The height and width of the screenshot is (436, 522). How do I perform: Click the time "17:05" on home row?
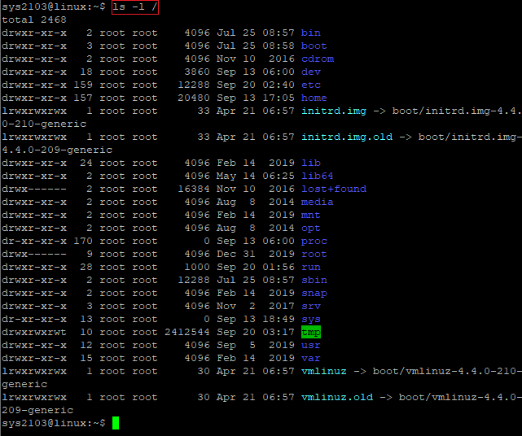279,98
